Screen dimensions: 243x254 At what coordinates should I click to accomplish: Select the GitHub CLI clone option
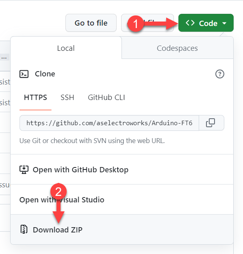tap(106, 98)
